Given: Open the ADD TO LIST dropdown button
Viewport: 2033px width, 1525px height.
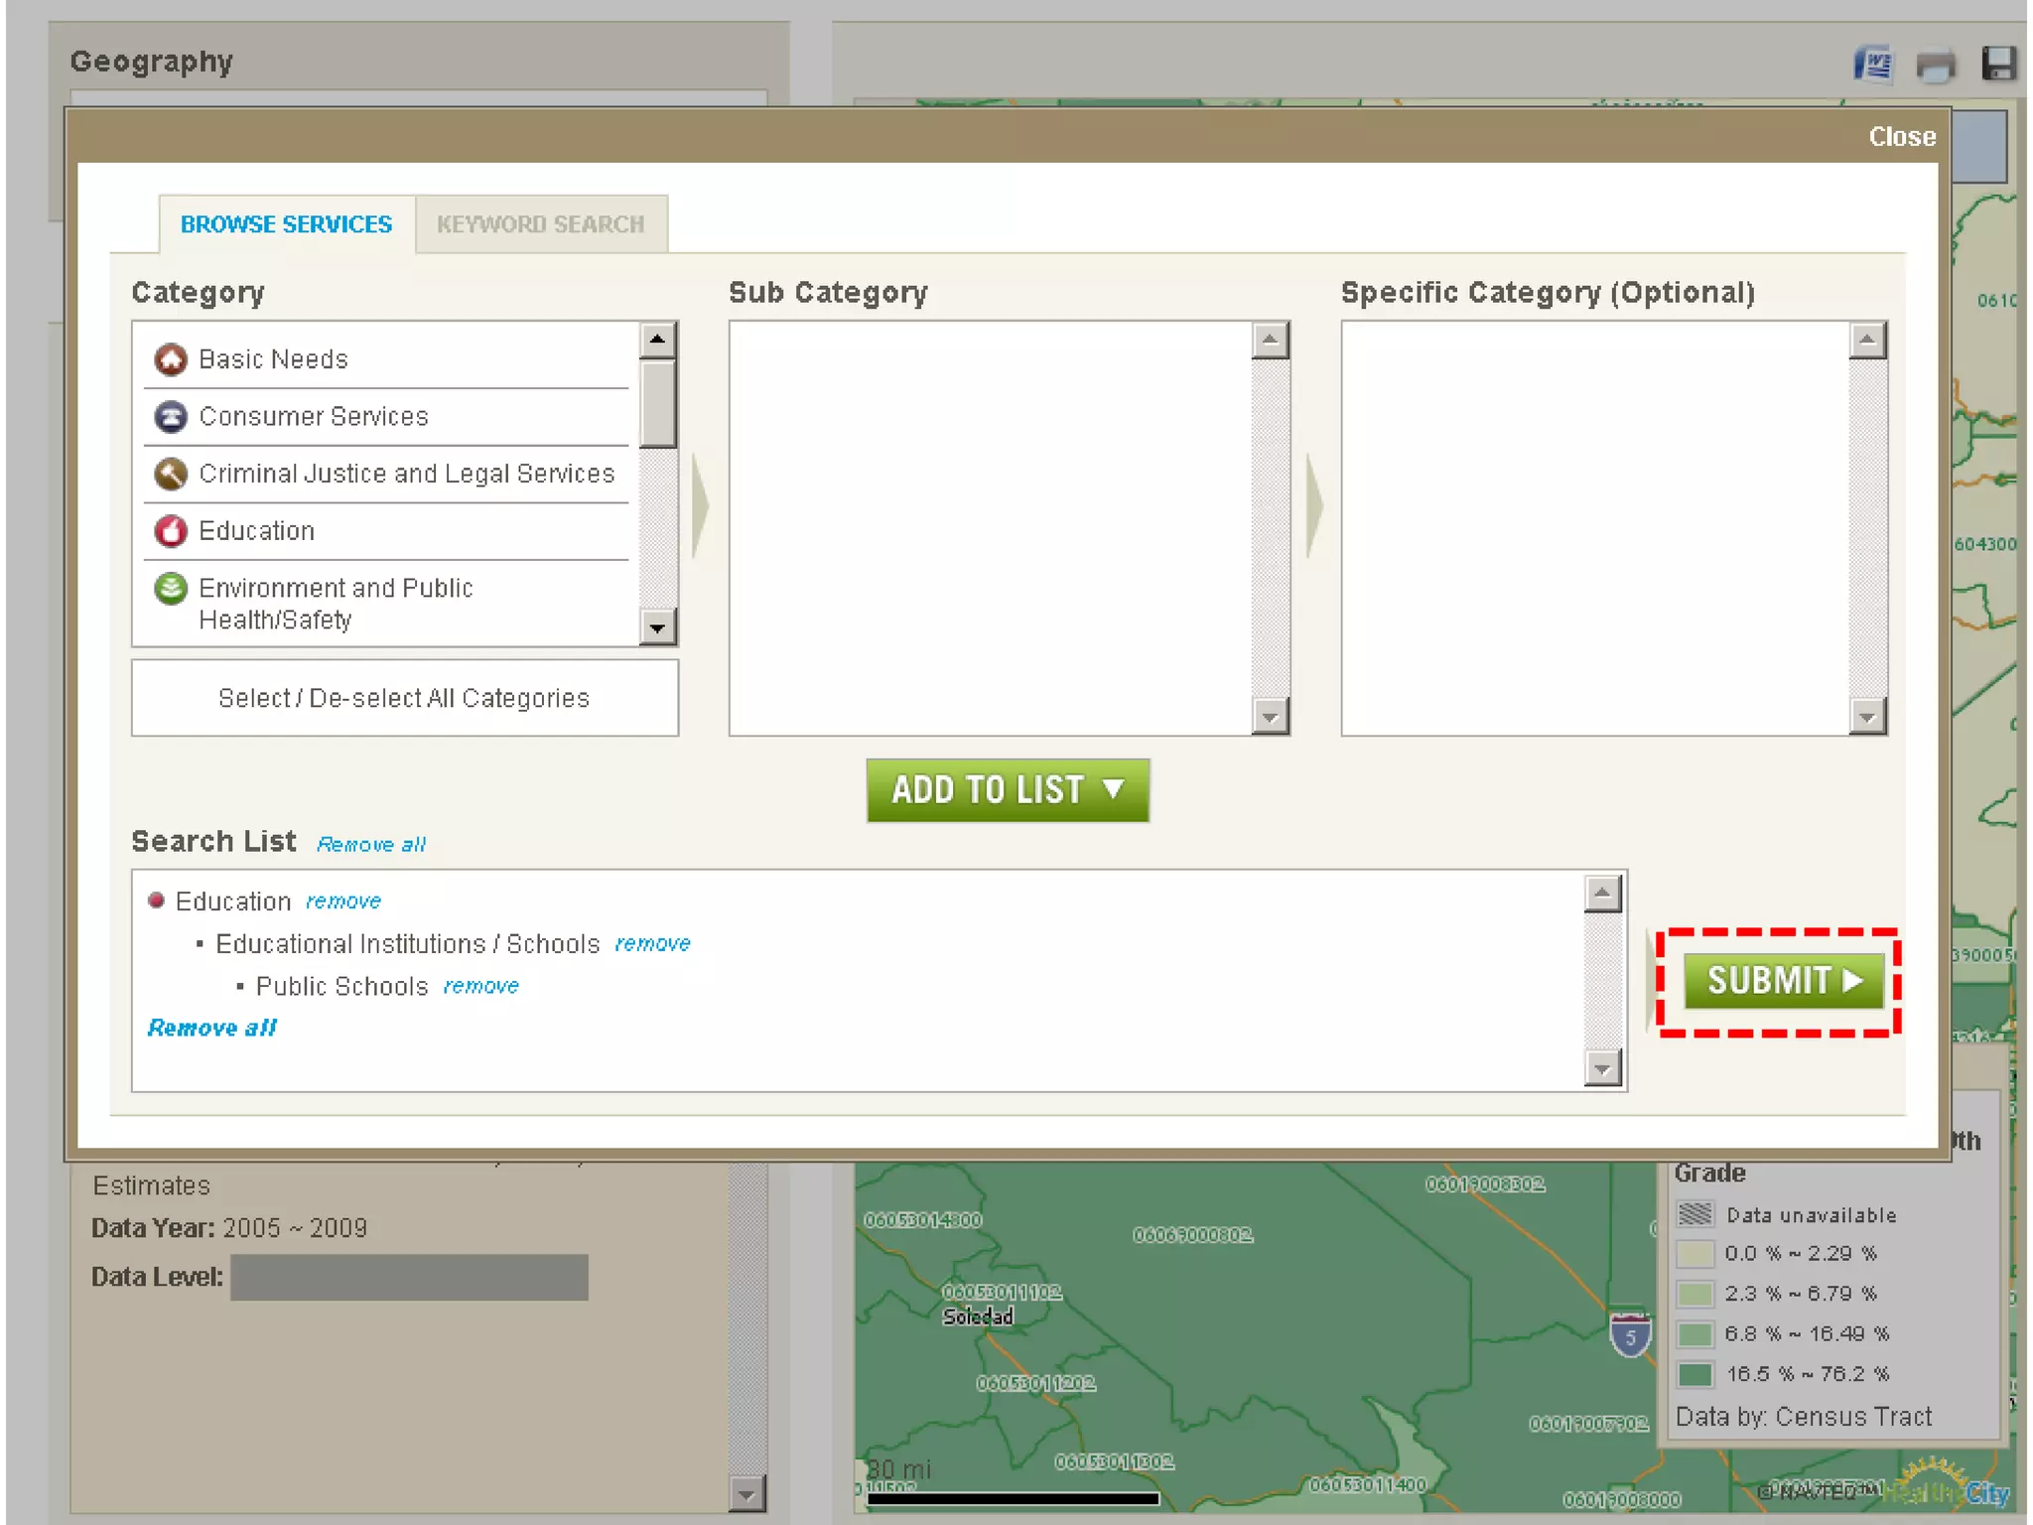Looking at the screenshot, I should 1008,790.
